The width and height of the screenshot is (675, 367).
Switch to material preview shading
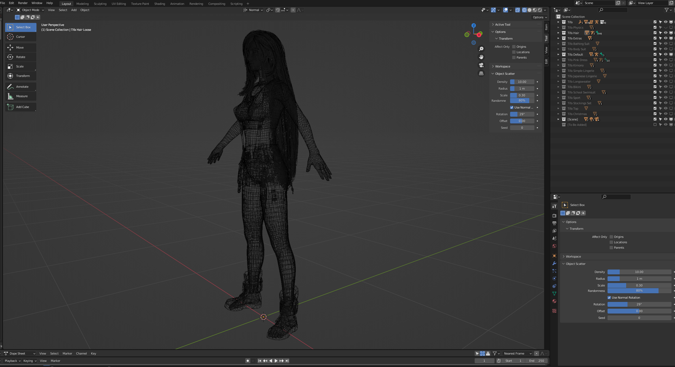tap(535, 10)
